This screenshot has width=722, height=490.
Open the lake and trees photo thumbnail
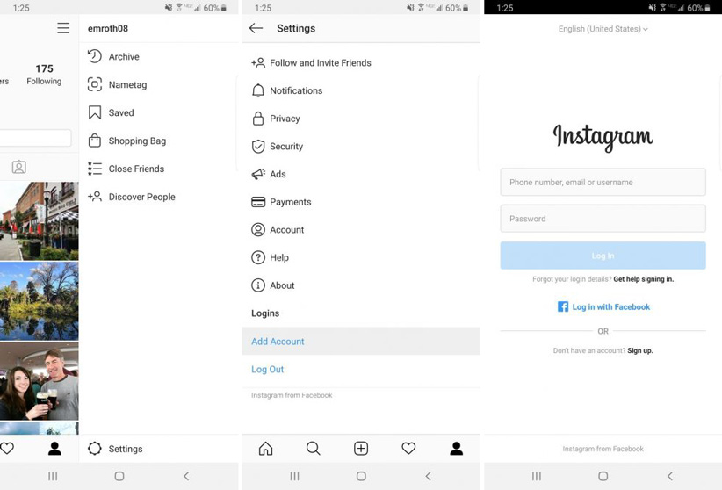(40, 301)
